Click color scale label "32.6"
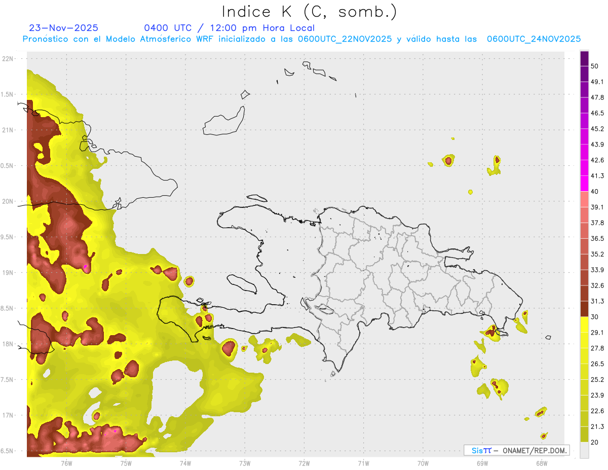Screen dimensions: 608x470 click(x=597, y=285)
